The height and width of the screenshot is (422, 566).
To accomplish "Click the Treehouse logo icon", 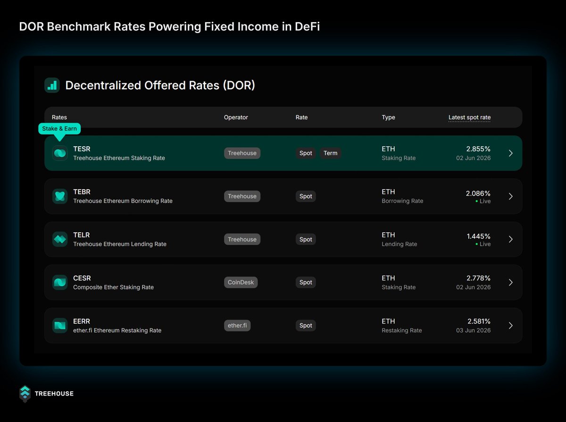I will coord(25,394).
